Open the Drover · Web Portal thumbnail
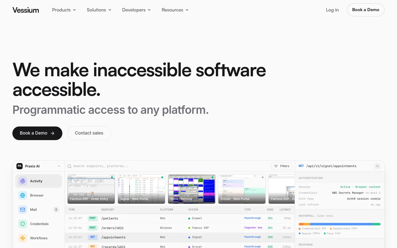Screen dimensions: 397x248 pyautogui.click(x=242, y=189)
